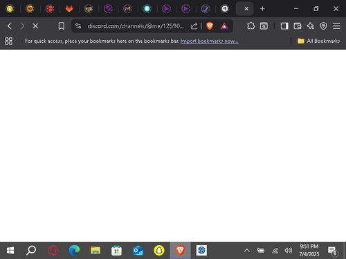Go forward to next page
The width and height of the screenshot is (346, 259).
click(22, 26)
